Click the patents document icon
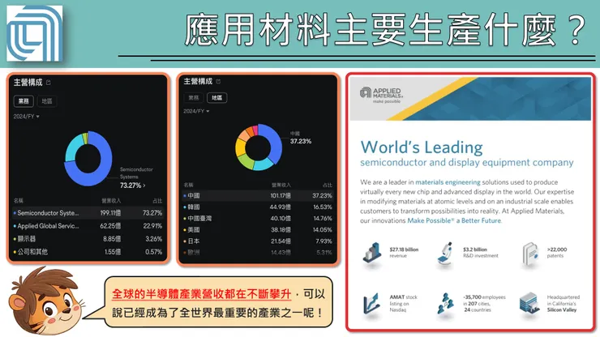This screenshot has width=600, height=337. [530, 253]
